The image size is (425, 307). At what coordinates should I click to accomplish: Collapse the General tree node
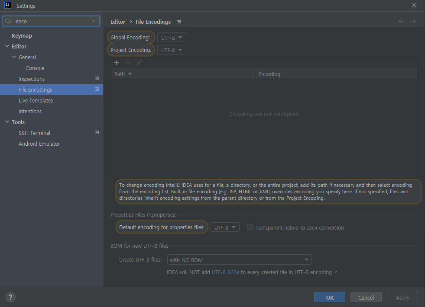point(14,57)
